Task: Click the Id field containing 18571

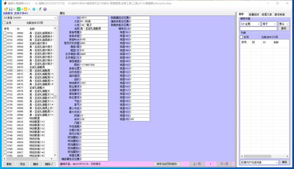Action: (94, 18)
